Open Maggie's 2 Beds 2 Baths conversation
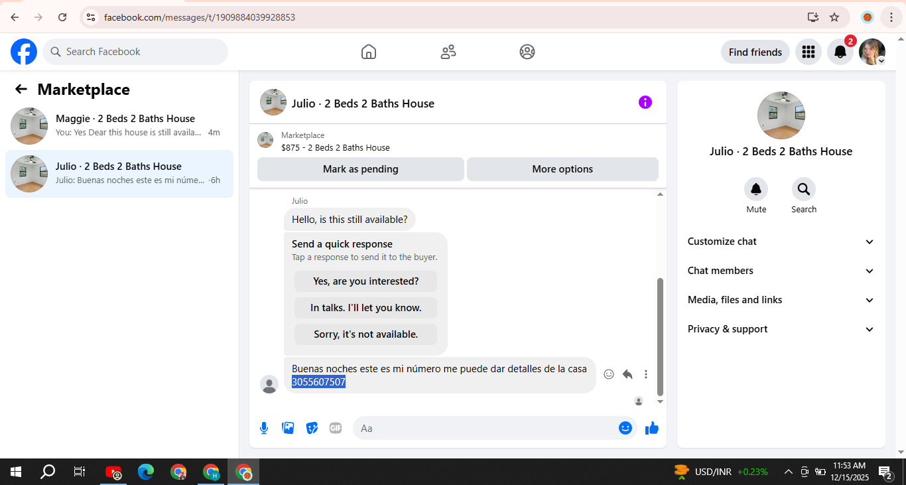Screen dimensions: 906x485 [119, 126]
